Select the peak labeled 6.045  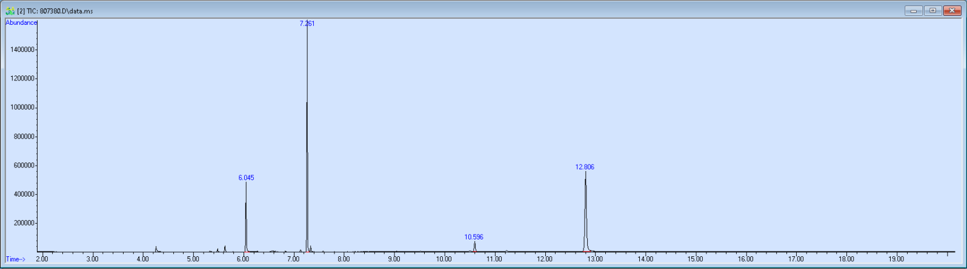click(246, 178)
